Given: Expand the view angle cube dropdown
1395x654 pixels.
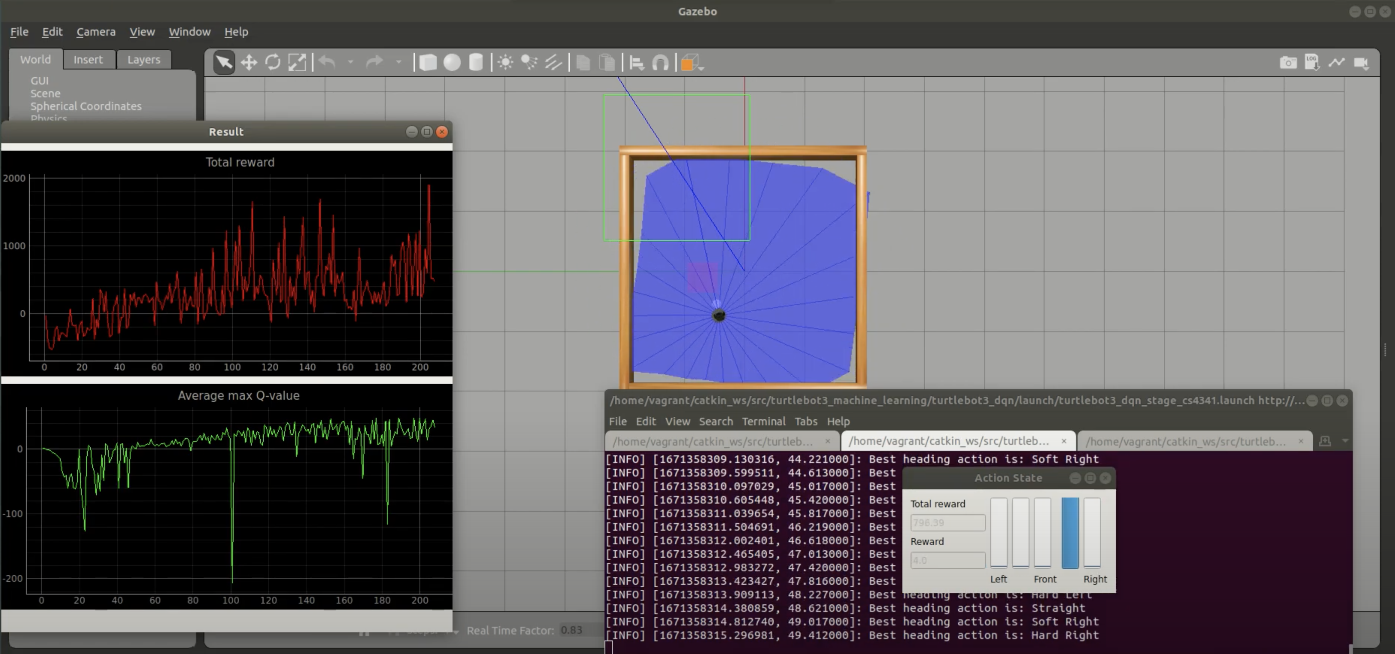Looking at the screenshot, I should pyautogui.click(x=702, y=68).
